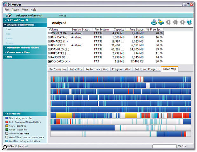Click drive icon for MY DATA volume
The height and width of the screenshot is (152, 197).
[x=50, y=37]
